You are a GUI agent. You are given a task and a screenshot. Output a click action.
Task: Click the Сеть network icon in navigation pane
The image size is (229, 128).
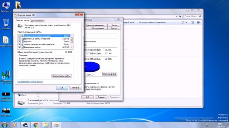tap(19, 95)
